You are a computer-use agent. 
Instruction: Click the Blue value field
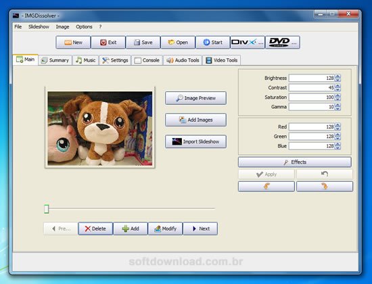click(312, 146)
